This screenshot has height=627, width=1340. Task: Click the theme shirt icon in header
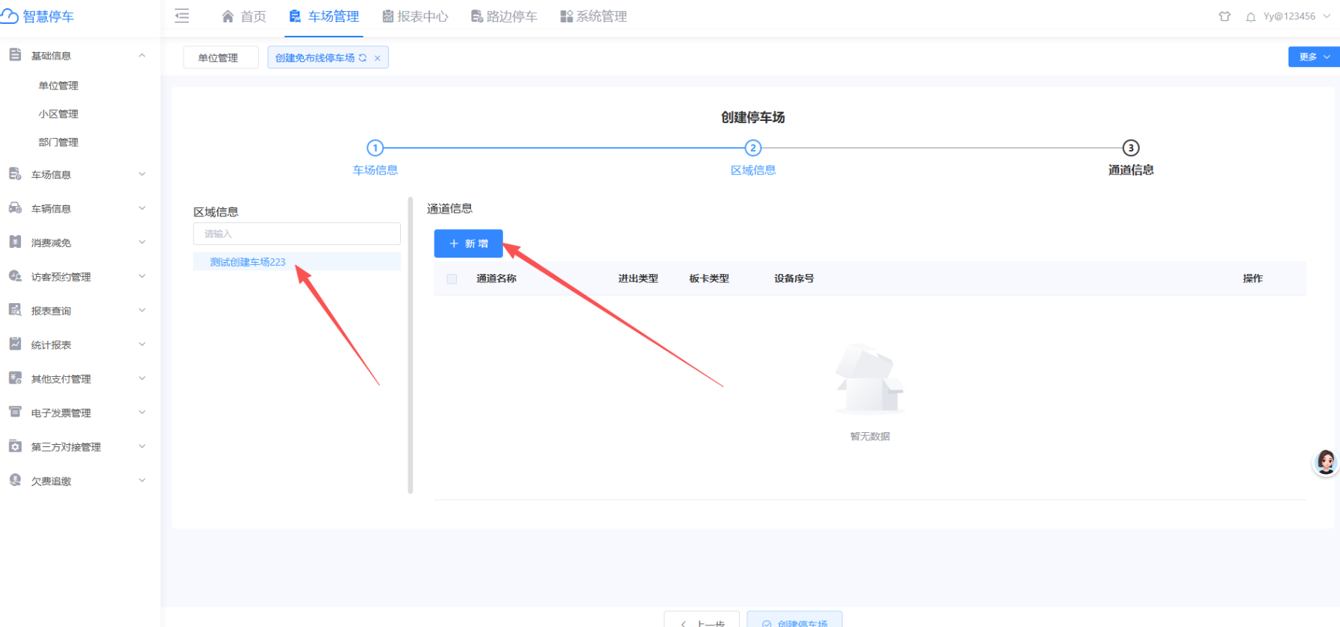click(x=1224, y=16)
